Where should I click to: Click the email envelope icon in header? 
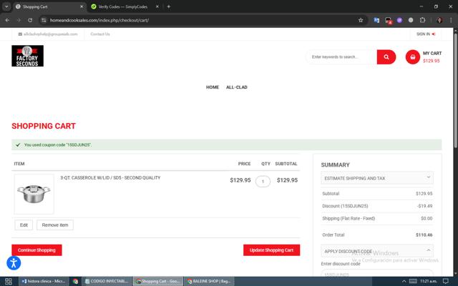click(x=20, y=34)
